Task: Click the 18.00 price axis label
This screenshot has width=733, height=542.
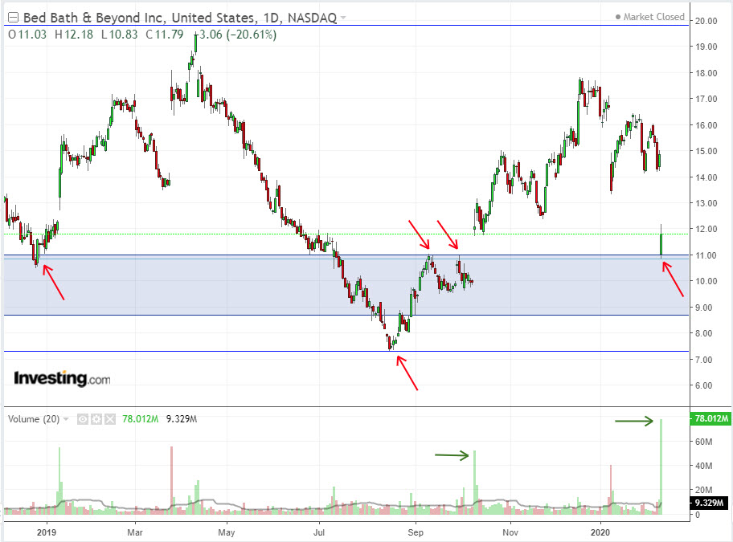Action: pyautogui.click(x=706, y=73)
